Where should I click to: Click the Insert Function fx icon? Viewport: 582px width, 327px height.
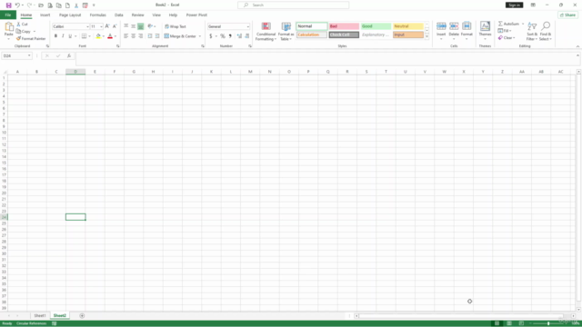69,55
